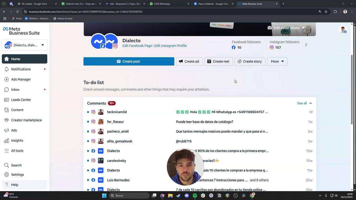Open the Adobe Acrobat bookmark
The image size is (356, 200).
coord(63,19)
